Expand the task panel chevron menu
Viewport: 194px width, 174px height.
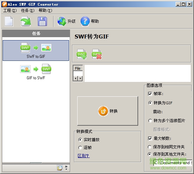tap(66, 168)
